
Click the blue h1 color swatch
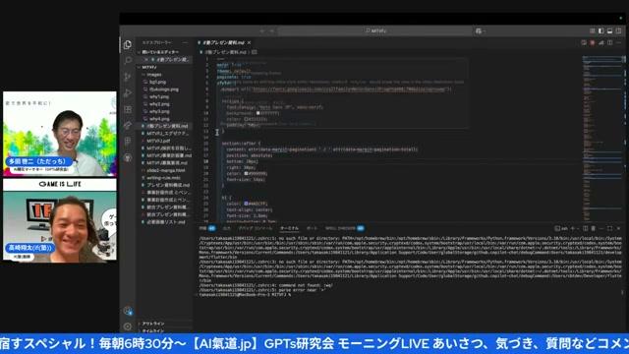tap(246, 204)
